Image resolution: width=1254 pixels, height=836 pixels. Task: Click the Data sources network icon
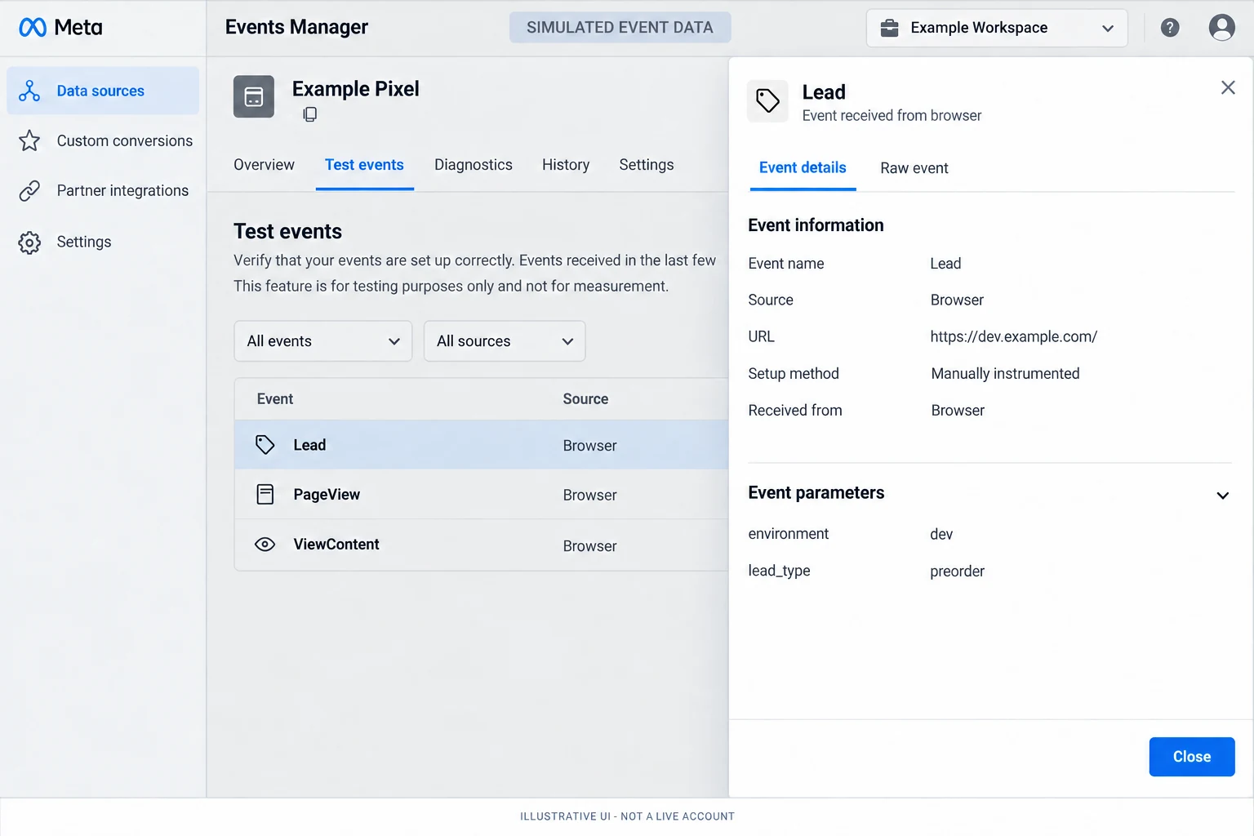pos(29,91)
